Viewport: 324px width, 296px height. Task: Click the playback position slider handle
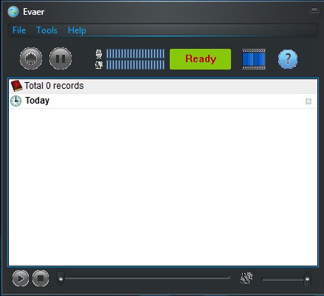(x=61, y=277)
